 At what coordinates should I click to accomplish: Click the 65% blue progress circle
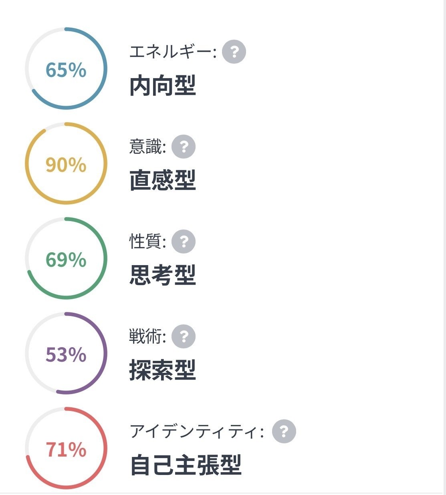click(66, 68)
